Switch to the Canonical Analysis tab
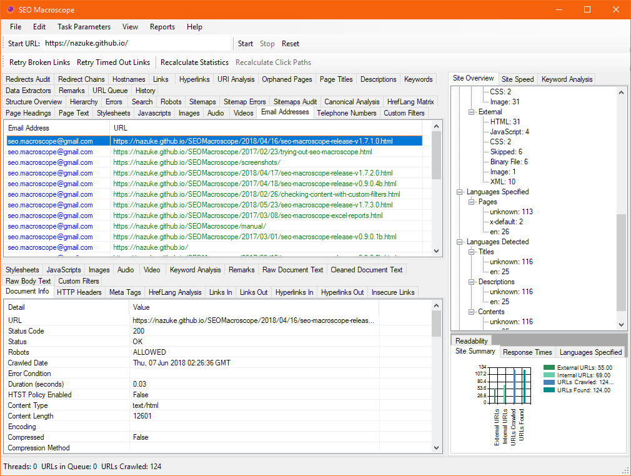 tap(352, 102)
